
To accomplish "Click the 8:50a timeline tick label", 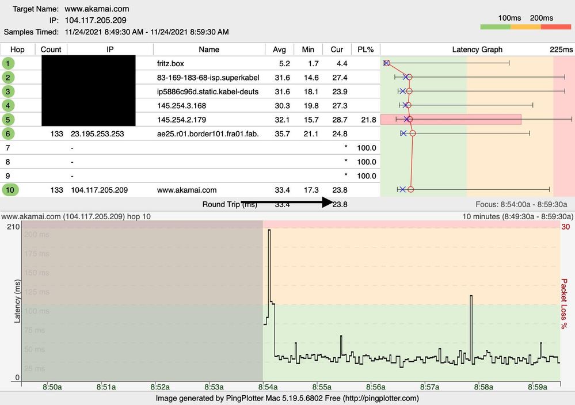I will (52, 387).
